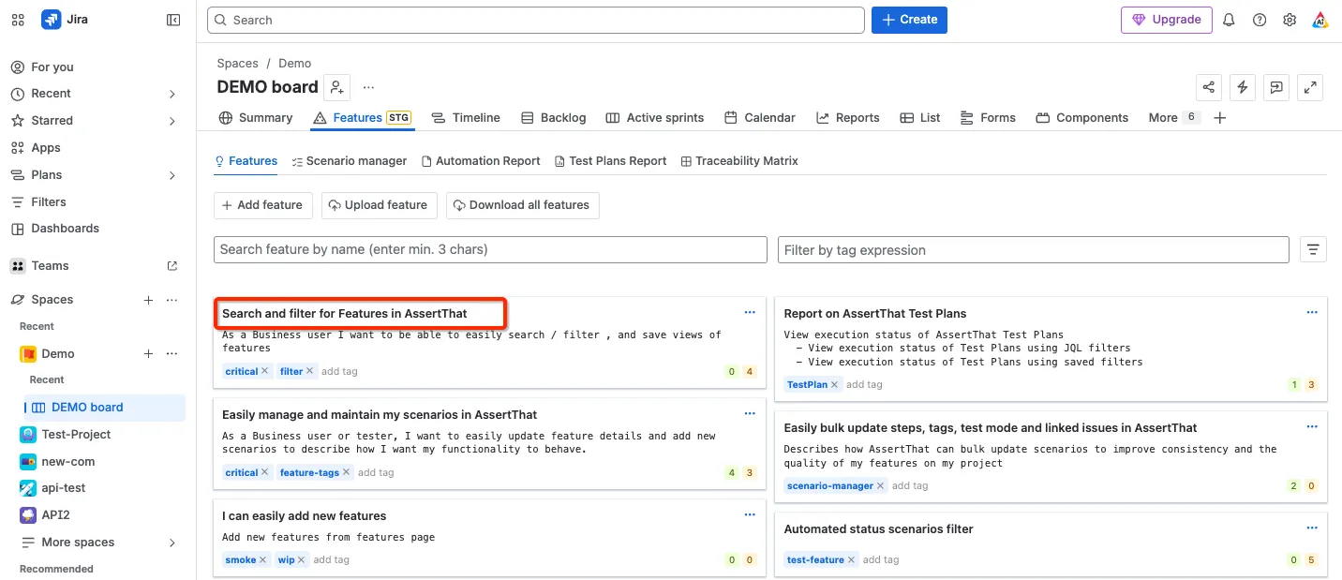Click the Upgrade button
Viewport: 1342px width, 580px height.
click(x=1167, y=20)
